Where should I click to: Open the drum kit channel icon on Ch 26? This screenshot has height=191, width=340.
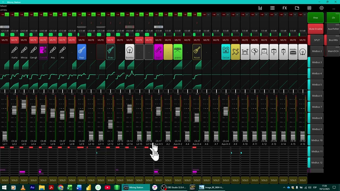245,52
